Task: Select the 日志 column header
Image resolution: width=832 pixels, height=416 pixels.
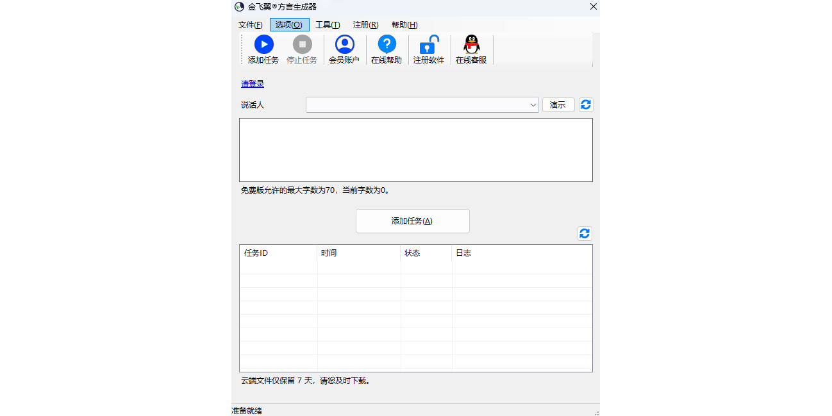Action: tap(522, 253)
